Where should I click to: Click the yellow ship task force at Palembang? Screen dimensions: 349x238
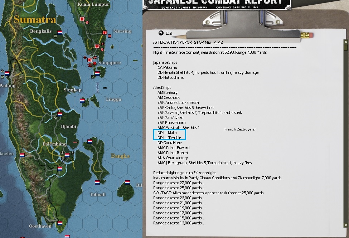point(72,159)
